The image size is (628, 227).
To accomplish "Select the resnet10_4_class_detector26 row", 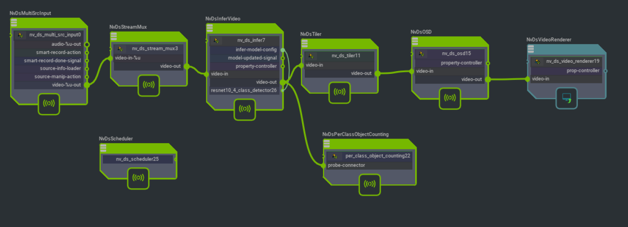I will pyautogui.click(x=244, y=90).
